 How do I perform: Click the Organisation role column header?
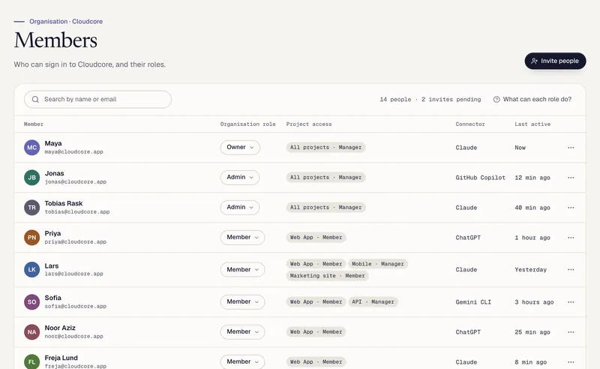248,124
